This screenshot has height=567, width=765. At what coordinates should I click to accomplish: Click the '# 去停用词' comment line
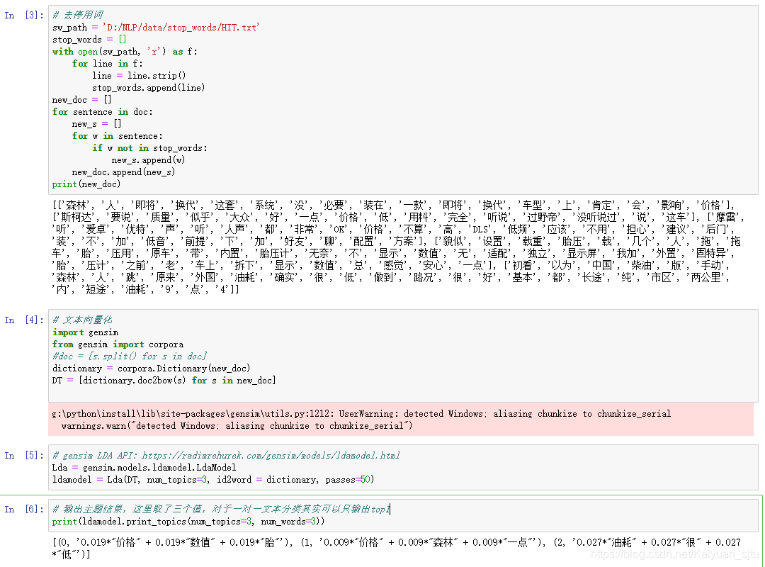point(78,15)
